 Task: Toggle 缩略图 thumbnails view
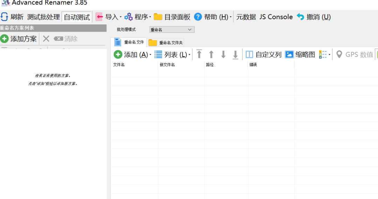click(300, 54)
